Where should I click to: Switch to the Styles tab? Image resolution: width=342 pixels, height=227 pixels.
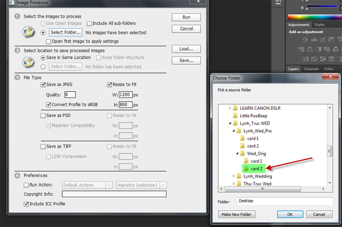tap(320, 24)
